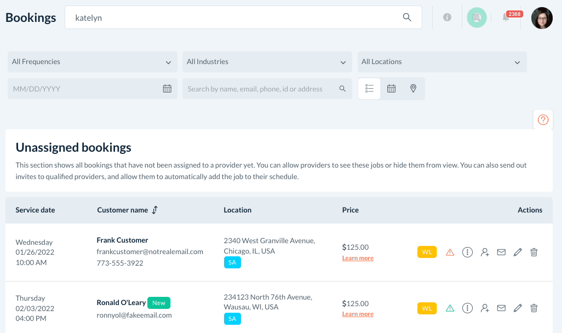Click the WL badge on Ronald's booking

pyautogui.click(x=427, y=308)
